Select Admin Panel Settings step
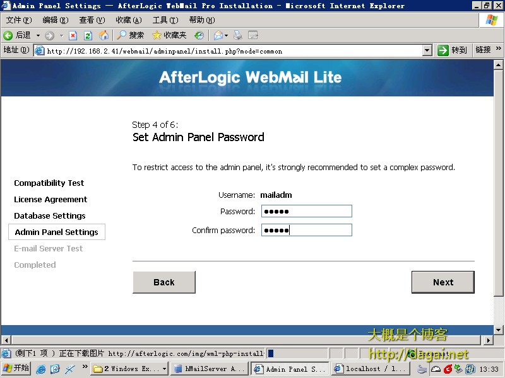 point(57,232)
